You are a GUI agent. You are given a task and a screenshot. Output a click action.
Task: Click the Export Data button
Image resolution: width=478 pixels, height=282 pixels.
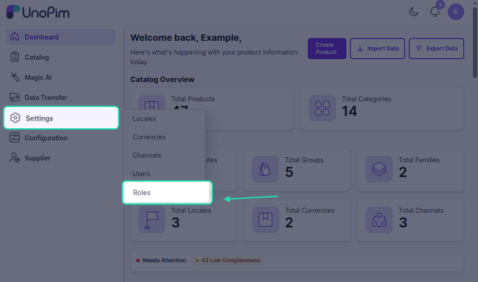(x=436, y=49)
